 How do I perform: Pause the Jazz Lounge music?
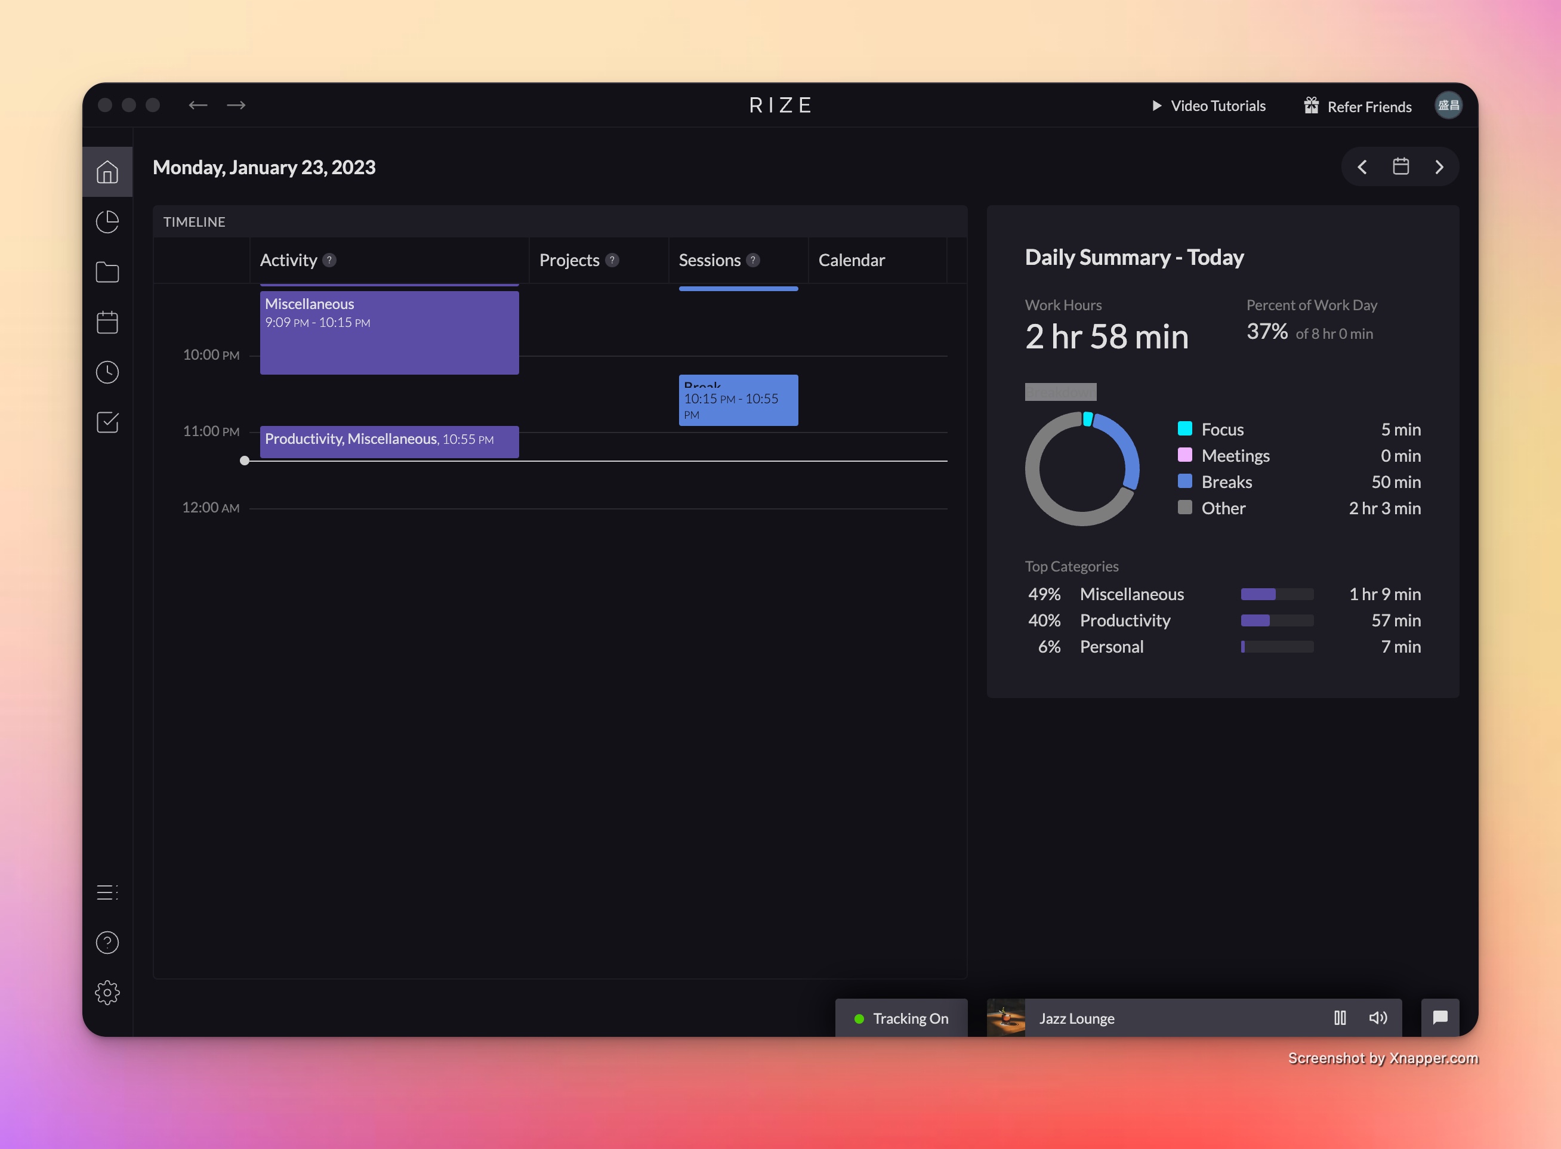point(1340,1018)
